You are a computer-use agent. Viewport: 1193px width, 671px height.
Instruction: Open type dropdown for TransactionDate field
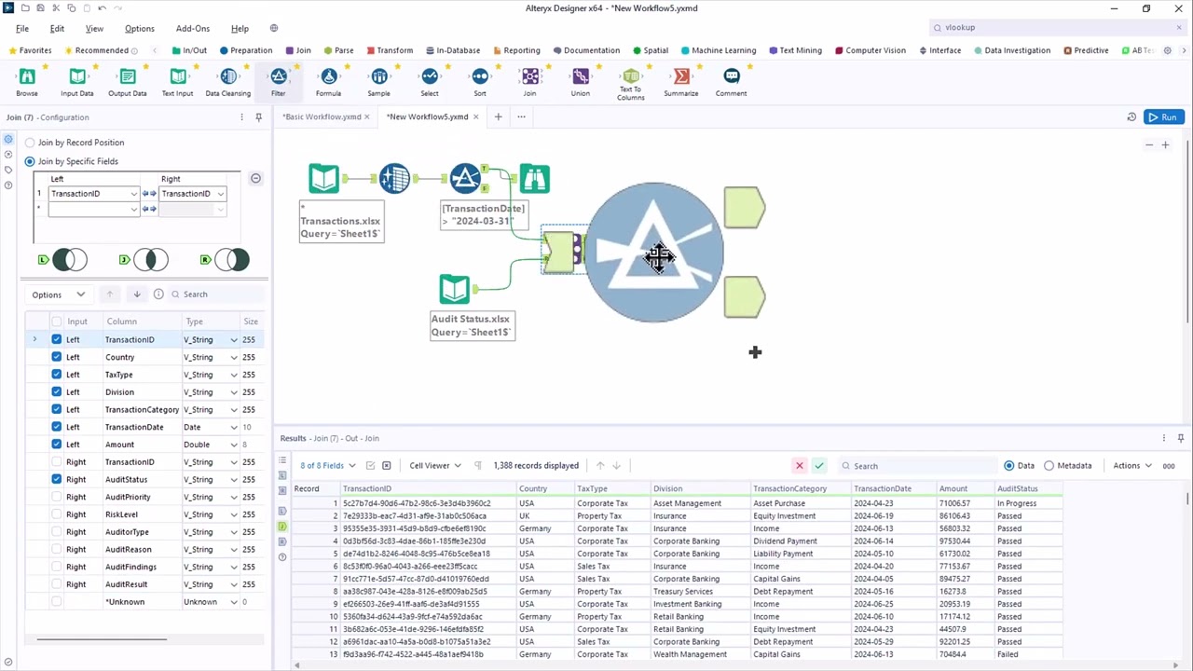click(234, 427)
